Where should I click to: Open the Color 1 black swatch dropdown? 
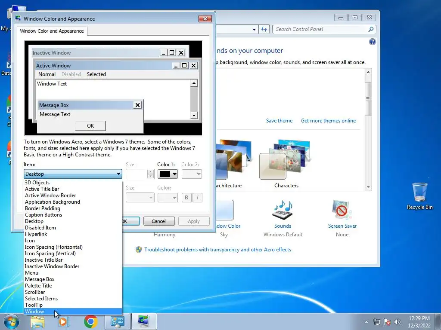[x=168, y=174]
